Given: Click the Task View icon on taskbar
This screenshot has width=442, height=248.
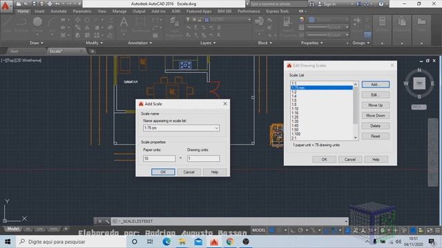Looking at the screenshot, I should 150,242.
